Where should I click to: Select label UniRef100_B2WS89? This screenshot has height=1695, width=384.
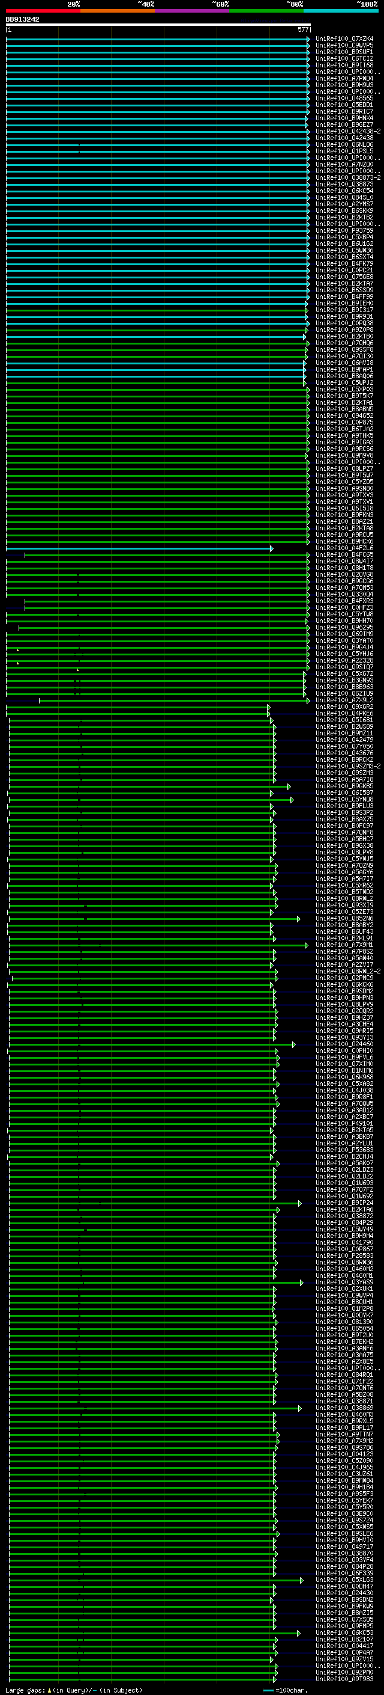344,727
